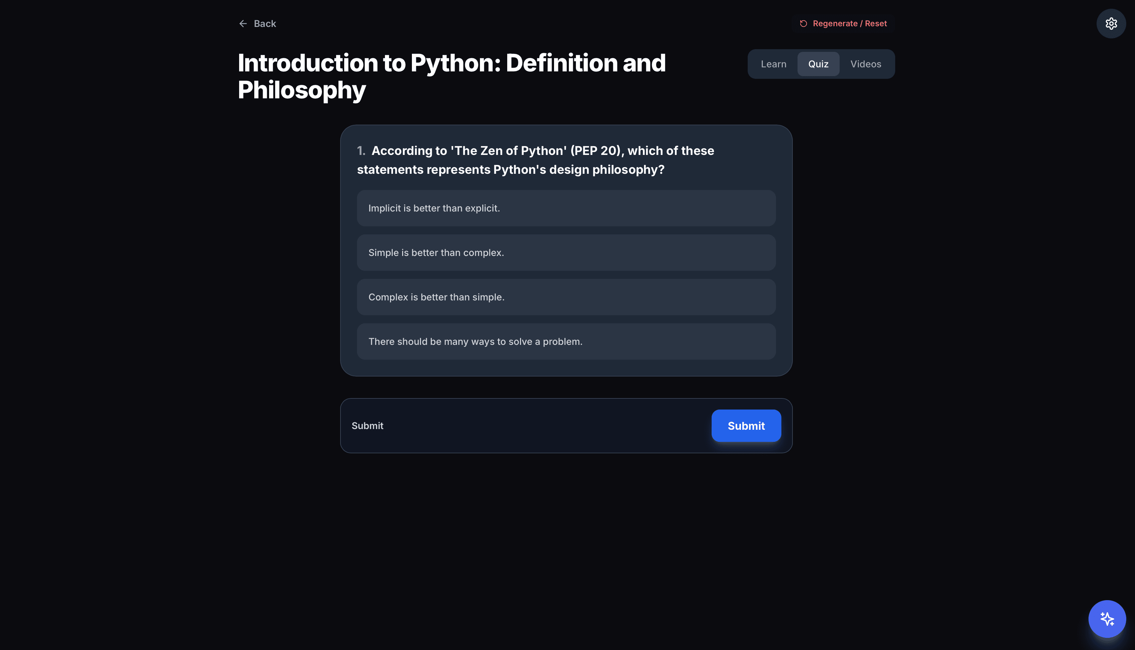Click question 1 text in the quiz card
The height and width of the screenshot is (650, 1135).
pyautogui.click(x=536, y=160)
